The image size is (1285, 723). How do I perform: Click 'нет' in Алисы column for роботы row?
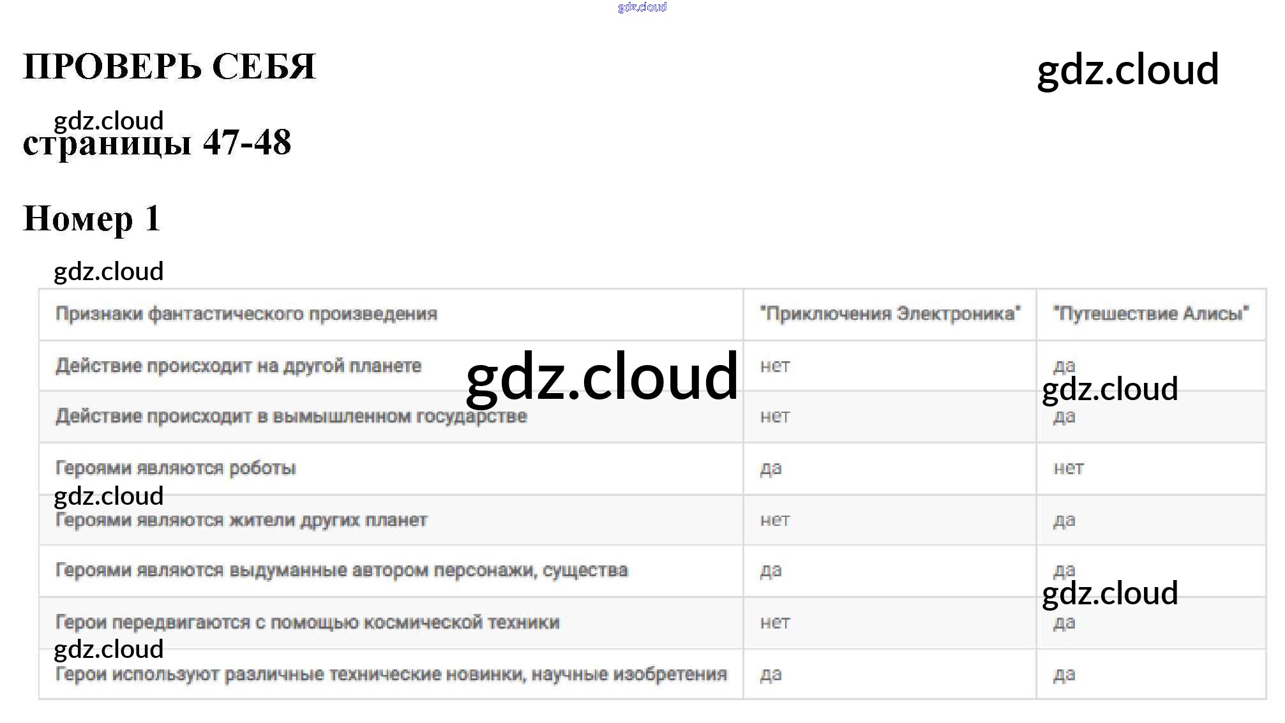[x=1068, y=468]
